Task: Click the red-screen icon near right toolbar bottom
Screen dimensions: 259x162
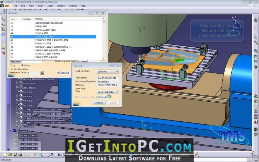Action: (256, 122)
